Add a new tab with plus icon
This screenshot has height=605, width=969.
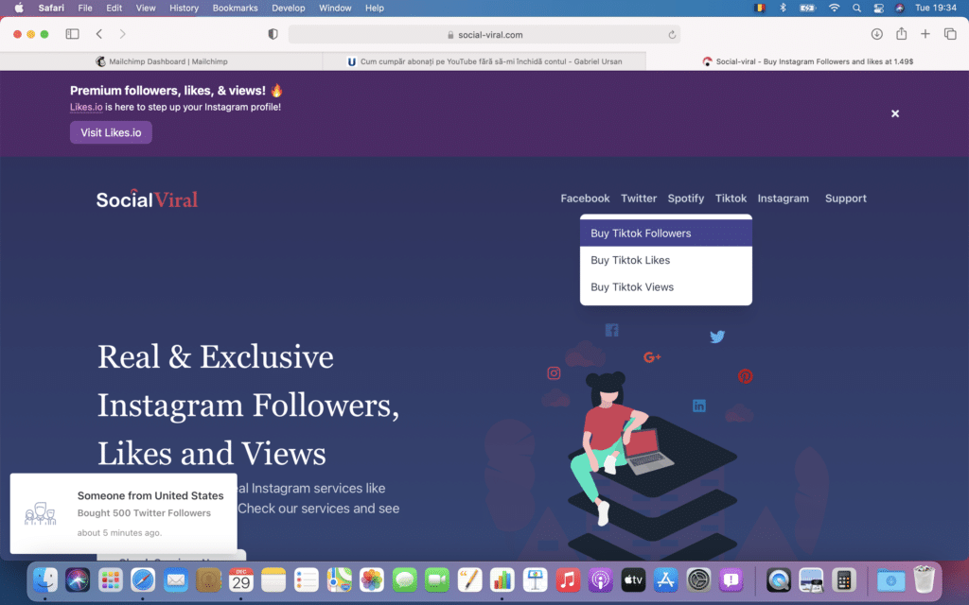[x=925, y=34]
